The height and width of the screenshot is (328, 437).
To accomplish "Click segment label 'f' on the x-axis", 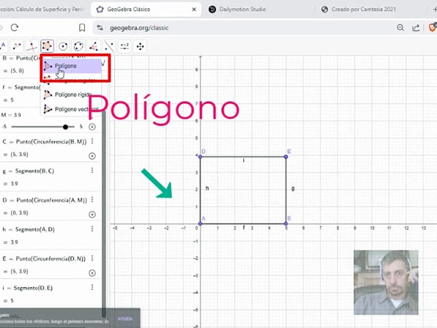I will tap(244, 228).
